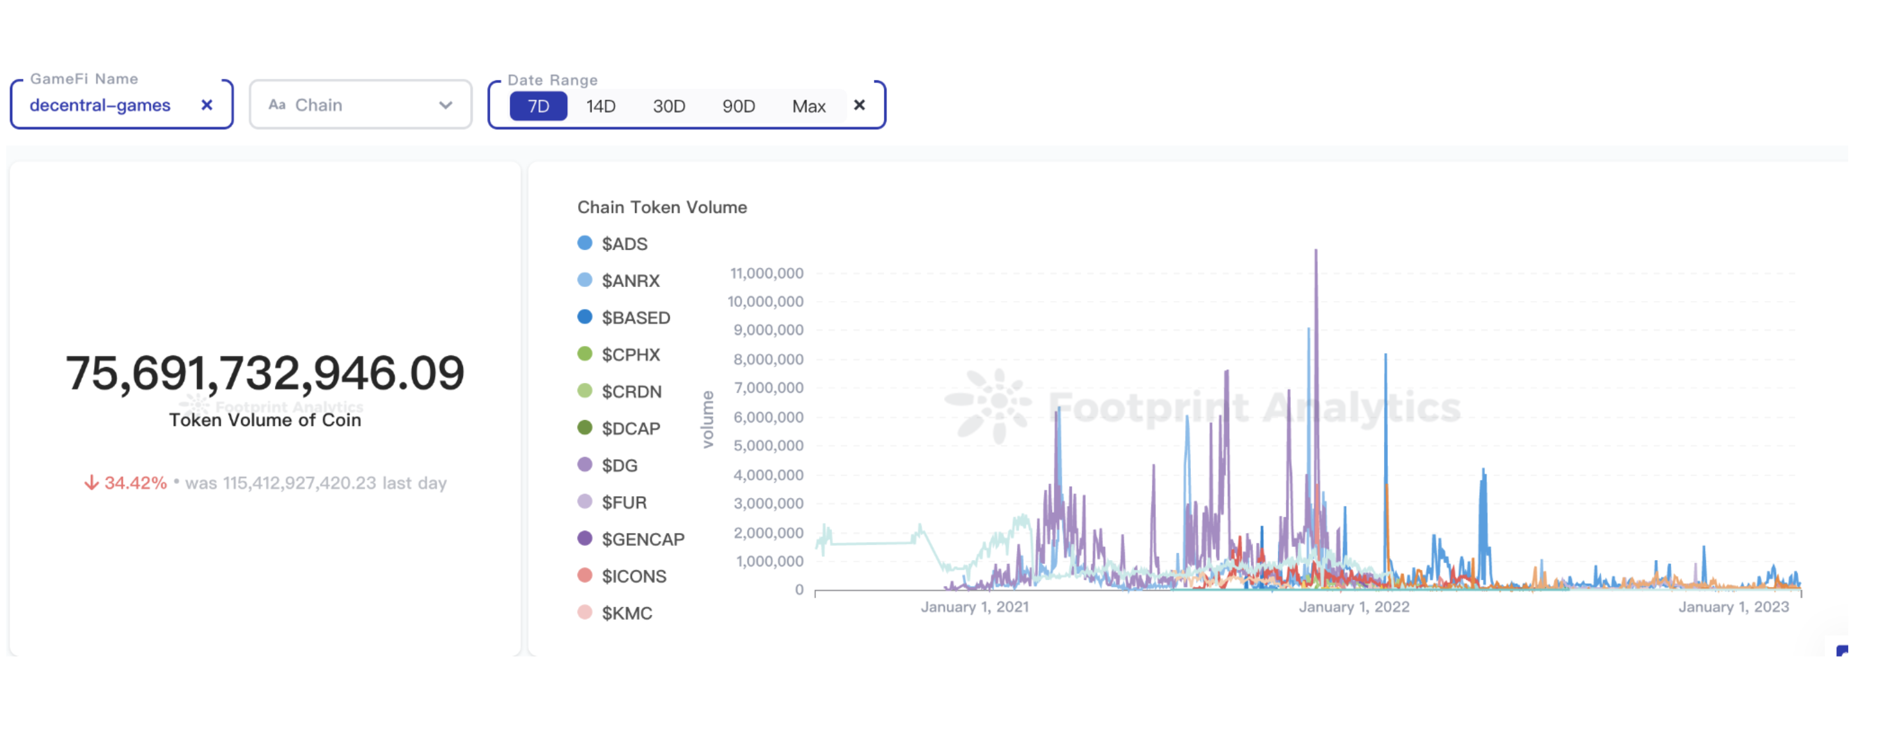Choose the Max date range

(x=808, y=106)
